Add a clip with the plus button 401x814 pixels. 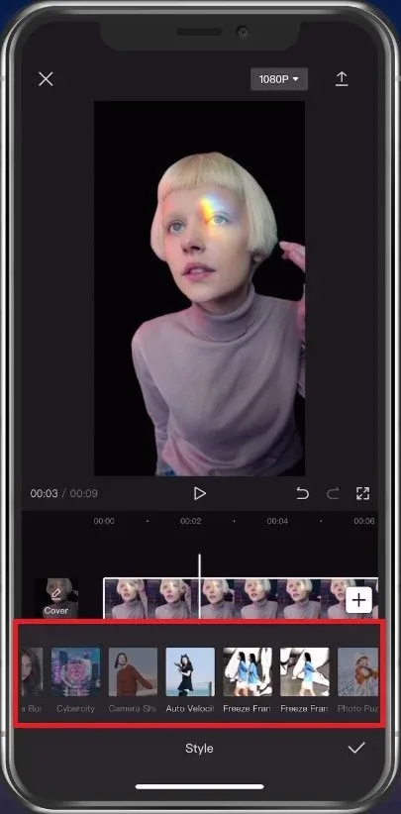tap(358, 600)
